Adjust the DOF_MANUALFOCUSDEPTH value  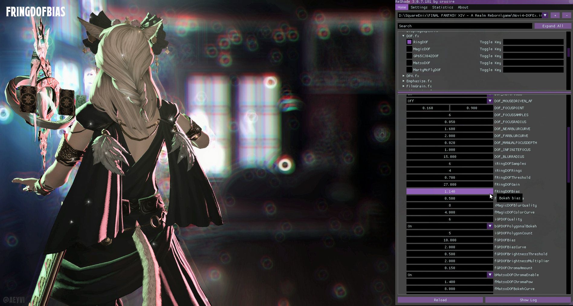click(x=450, y=143)
